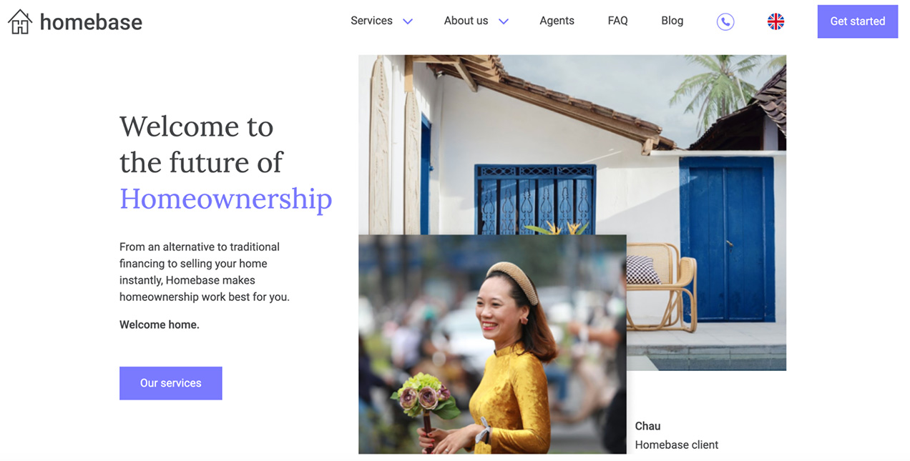The width and height of the screenshot is (910, 461).
Task: Open the FAQ page
Action: [x=617, y=21]
